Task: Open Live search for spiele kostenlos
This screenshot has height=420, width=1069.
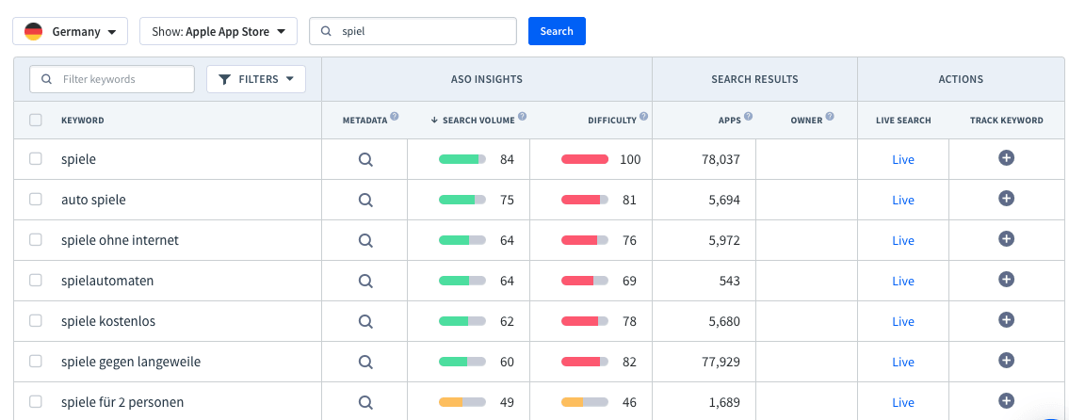Action: coord(902,321)
